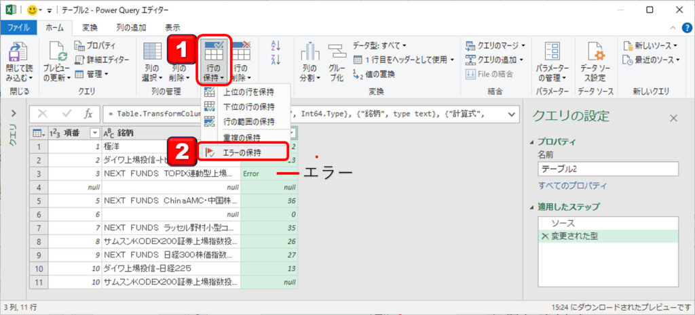Choose 行の範囲の保持 from the menu
Screen dimensions: 695x315
pos(245,121)
